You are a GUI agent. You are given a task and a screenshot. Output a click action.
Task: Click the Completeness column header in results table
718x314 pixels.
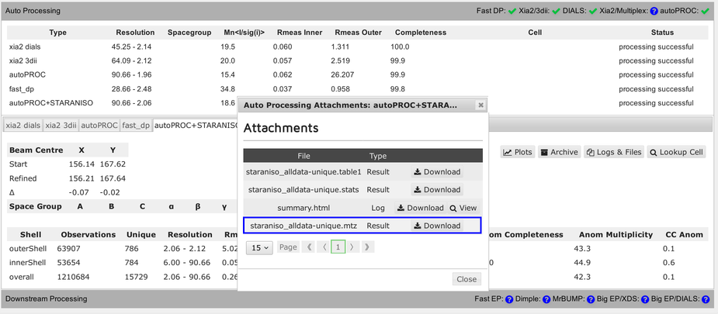(x=421, y=33)
